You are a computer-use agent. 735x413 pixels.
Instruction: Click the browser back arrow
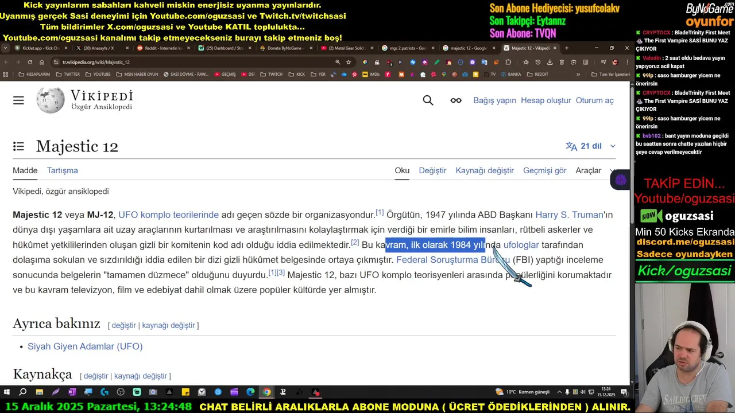(x=6, y=62)
